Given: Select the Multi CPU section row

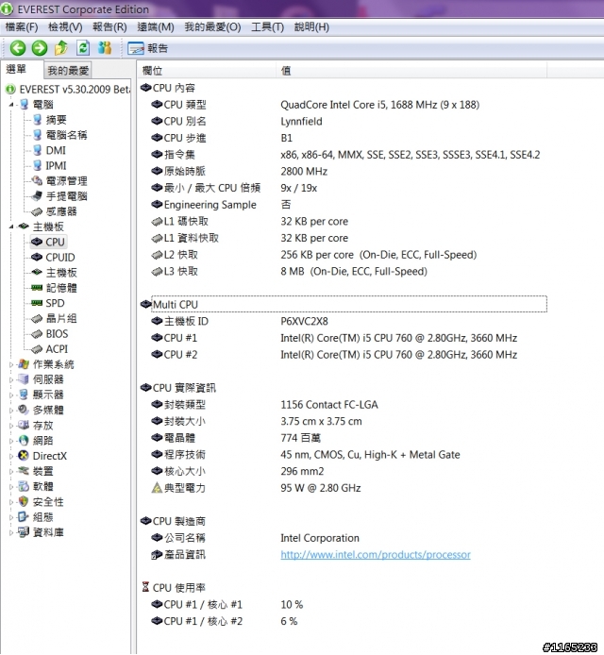Looking at the screenshot, I should click(x=349, y=304).
